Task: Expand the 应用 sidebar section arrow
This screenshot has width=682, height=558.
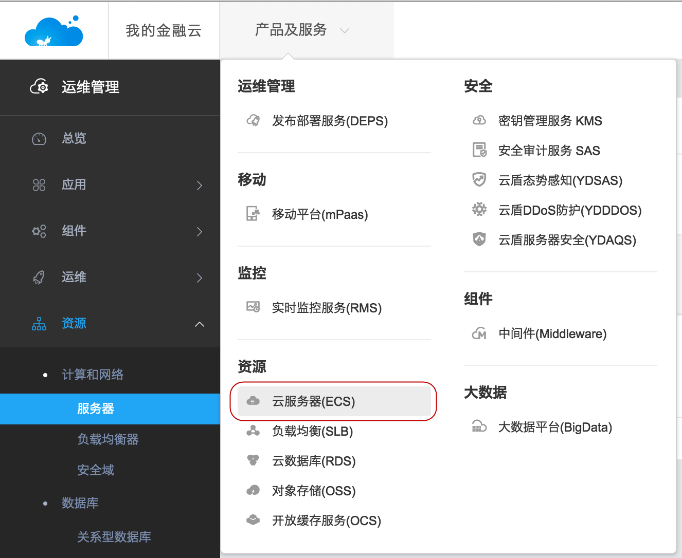Action: 200,185
